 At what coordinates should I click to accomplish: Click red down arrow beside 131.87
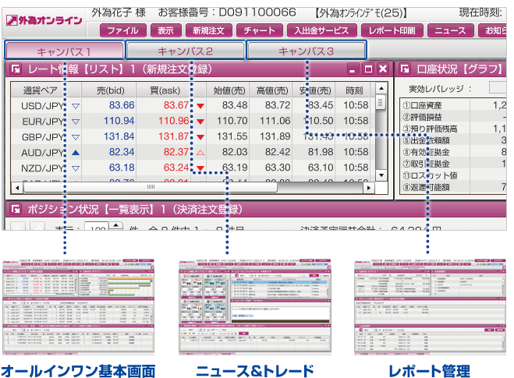200,137
